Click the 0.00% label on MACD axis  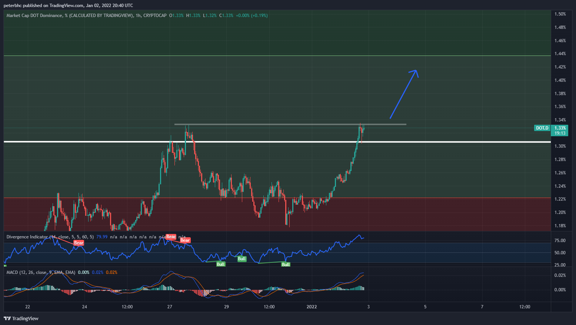pos(560,290)
